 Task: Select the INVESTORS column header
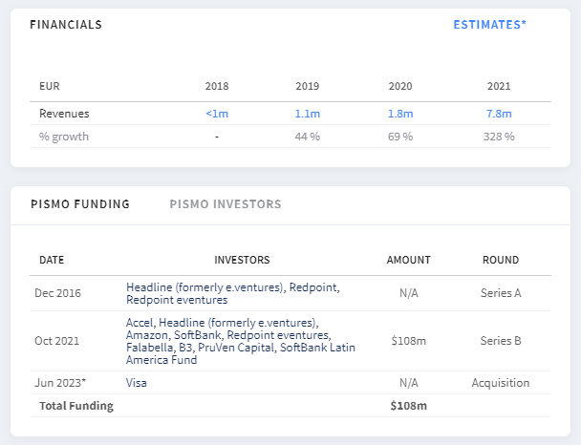242,260
